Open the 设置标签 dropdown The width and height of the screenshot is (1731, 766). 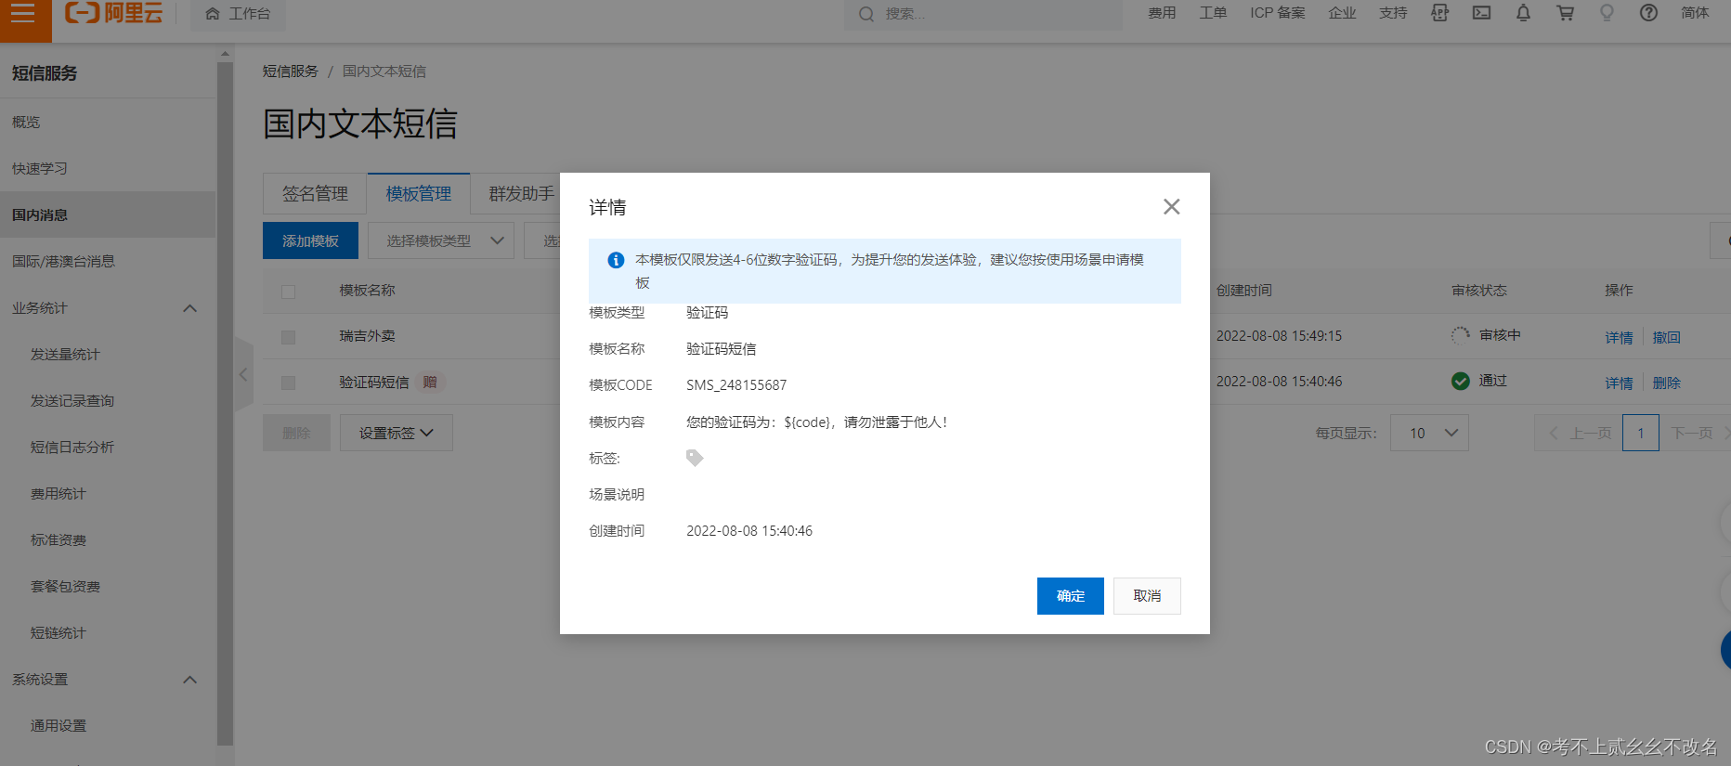pos(397,433)
